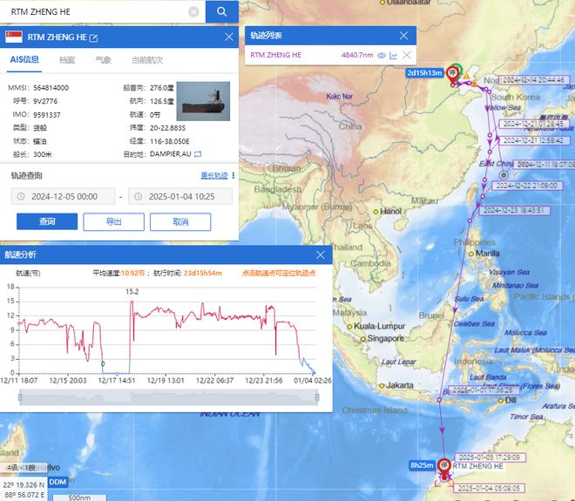Click the red stop marker near 8h25m label

tap(444, 468)
